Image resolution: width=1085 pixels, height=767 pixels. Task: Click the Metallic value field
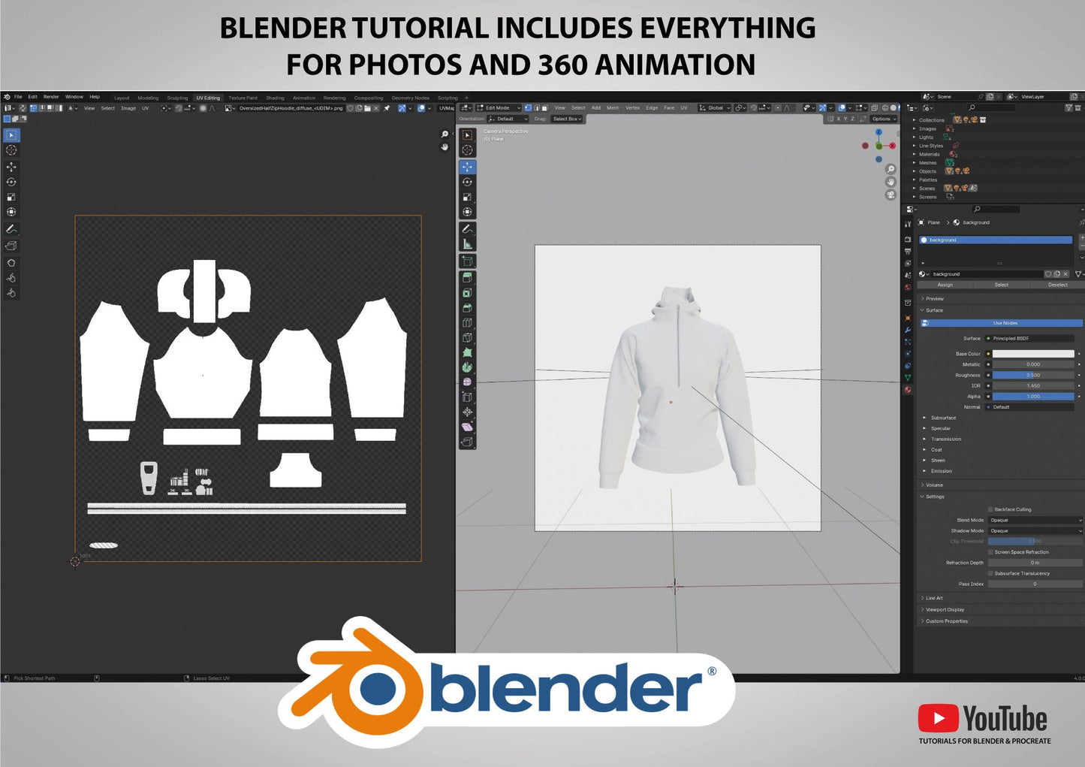click(1033, 364)
